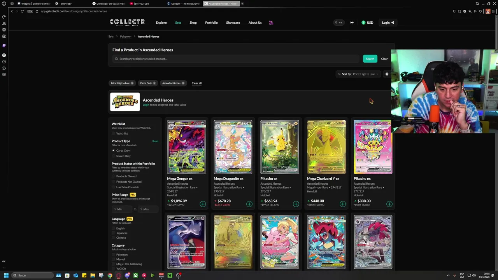Add Mega Dragonite ex with the plus icon
Viewport: 498px width, 280px height.
coord(249,204)
